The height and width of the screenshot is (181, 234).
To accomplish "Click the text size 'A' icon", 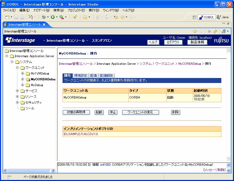I will (224, 31).
